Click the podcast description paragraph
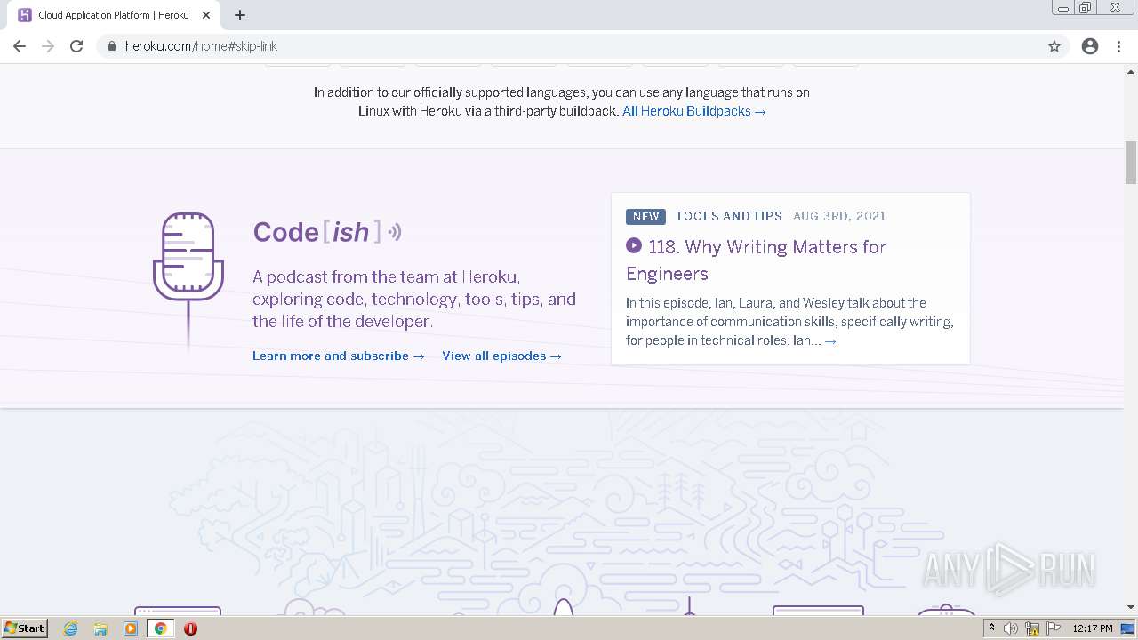 pyautogui.click(x=414, y=300)
